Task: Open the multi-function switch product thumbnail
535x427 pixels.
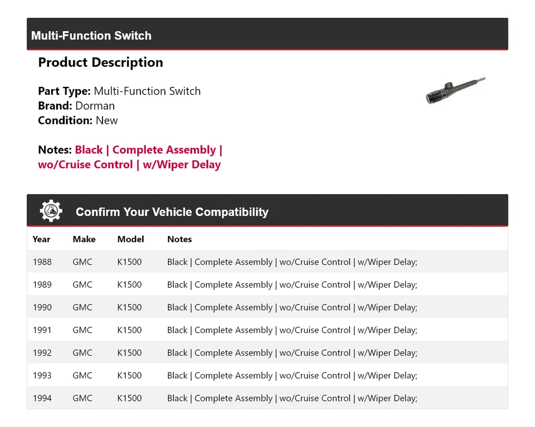Action: click(x=455, y=91)
